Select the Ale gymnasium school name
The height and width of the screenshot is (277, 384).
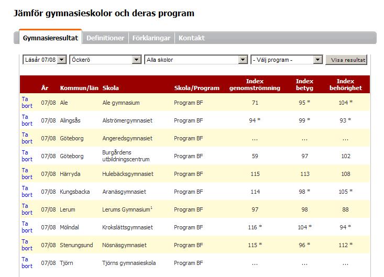point(121,103)
